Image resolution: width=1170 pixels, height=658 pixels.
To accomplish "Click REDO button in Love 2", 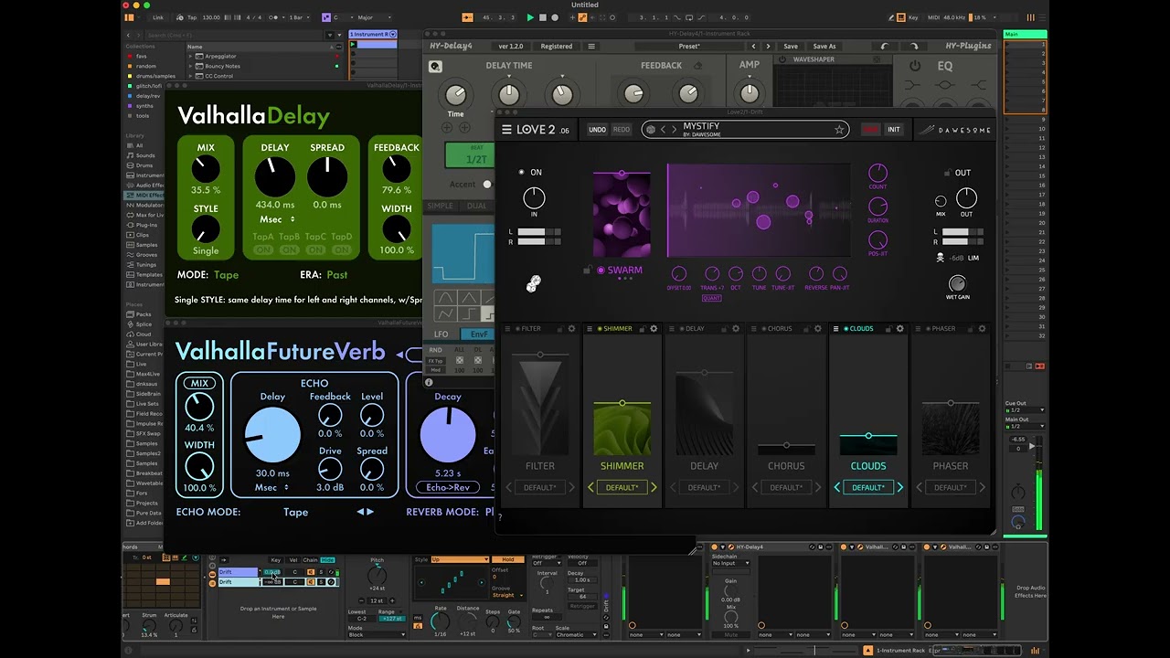I will tap(622, 130).
